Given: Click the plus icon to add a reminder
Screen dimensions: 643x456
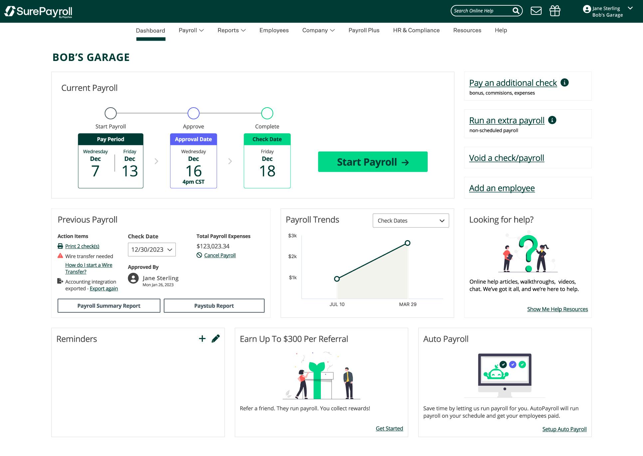Looking at the screenshot, I should (202, 338).
